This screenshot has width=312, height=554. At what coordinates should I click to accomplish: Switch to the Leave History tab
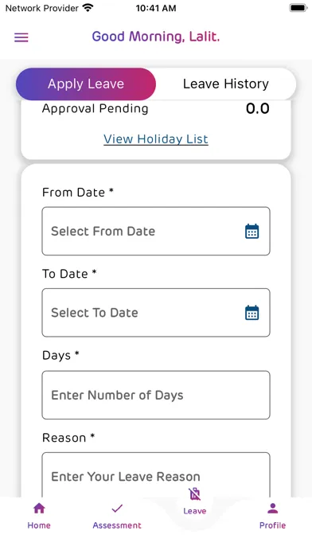pos(226,84)
